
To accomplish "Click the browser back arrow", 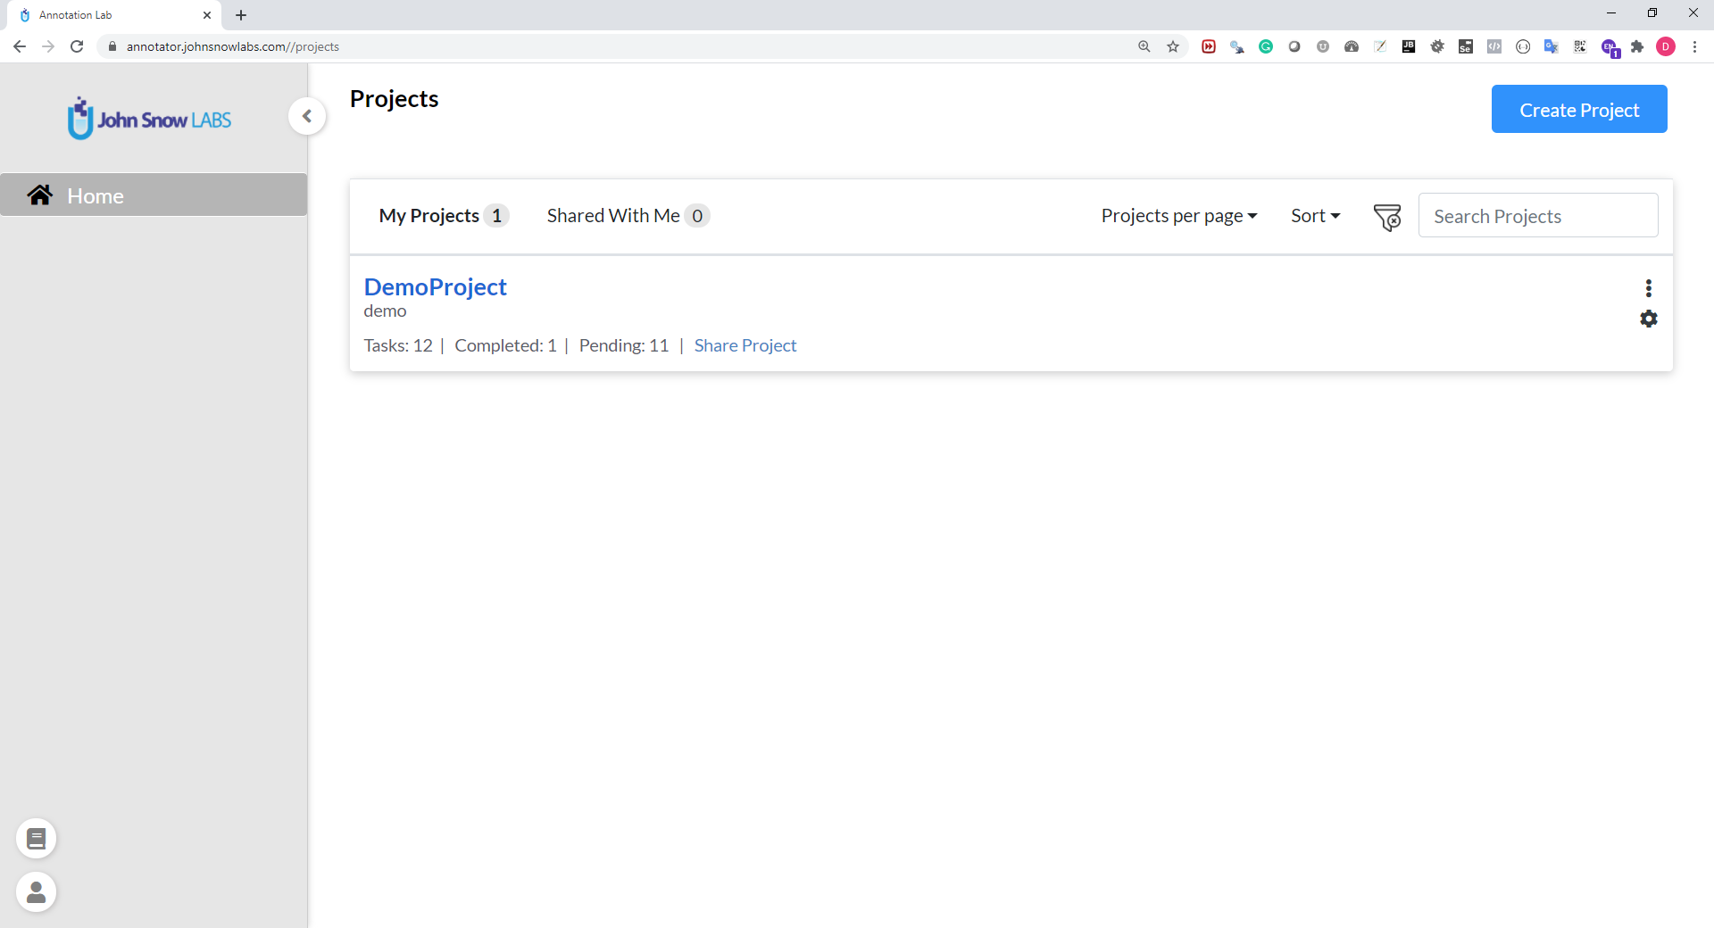I will [x=20, y=46].
